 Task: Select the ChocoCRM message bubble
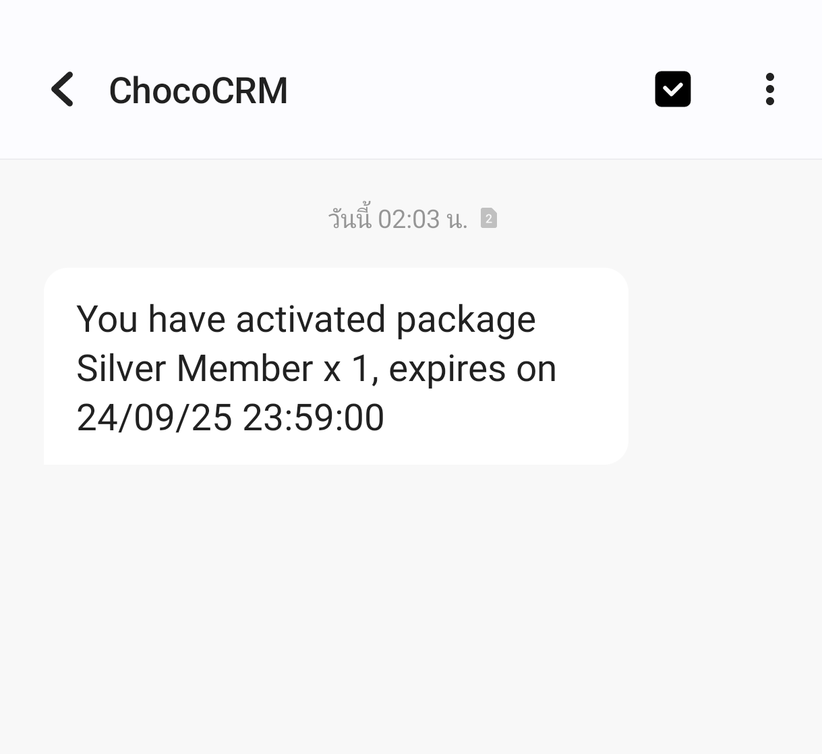click(336, 366)
